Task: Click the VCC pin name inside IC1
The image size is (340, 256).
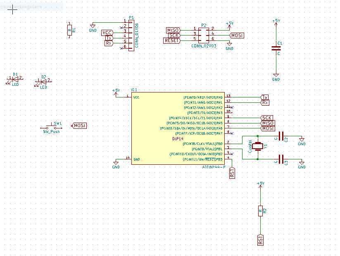Action: (136, 97)
